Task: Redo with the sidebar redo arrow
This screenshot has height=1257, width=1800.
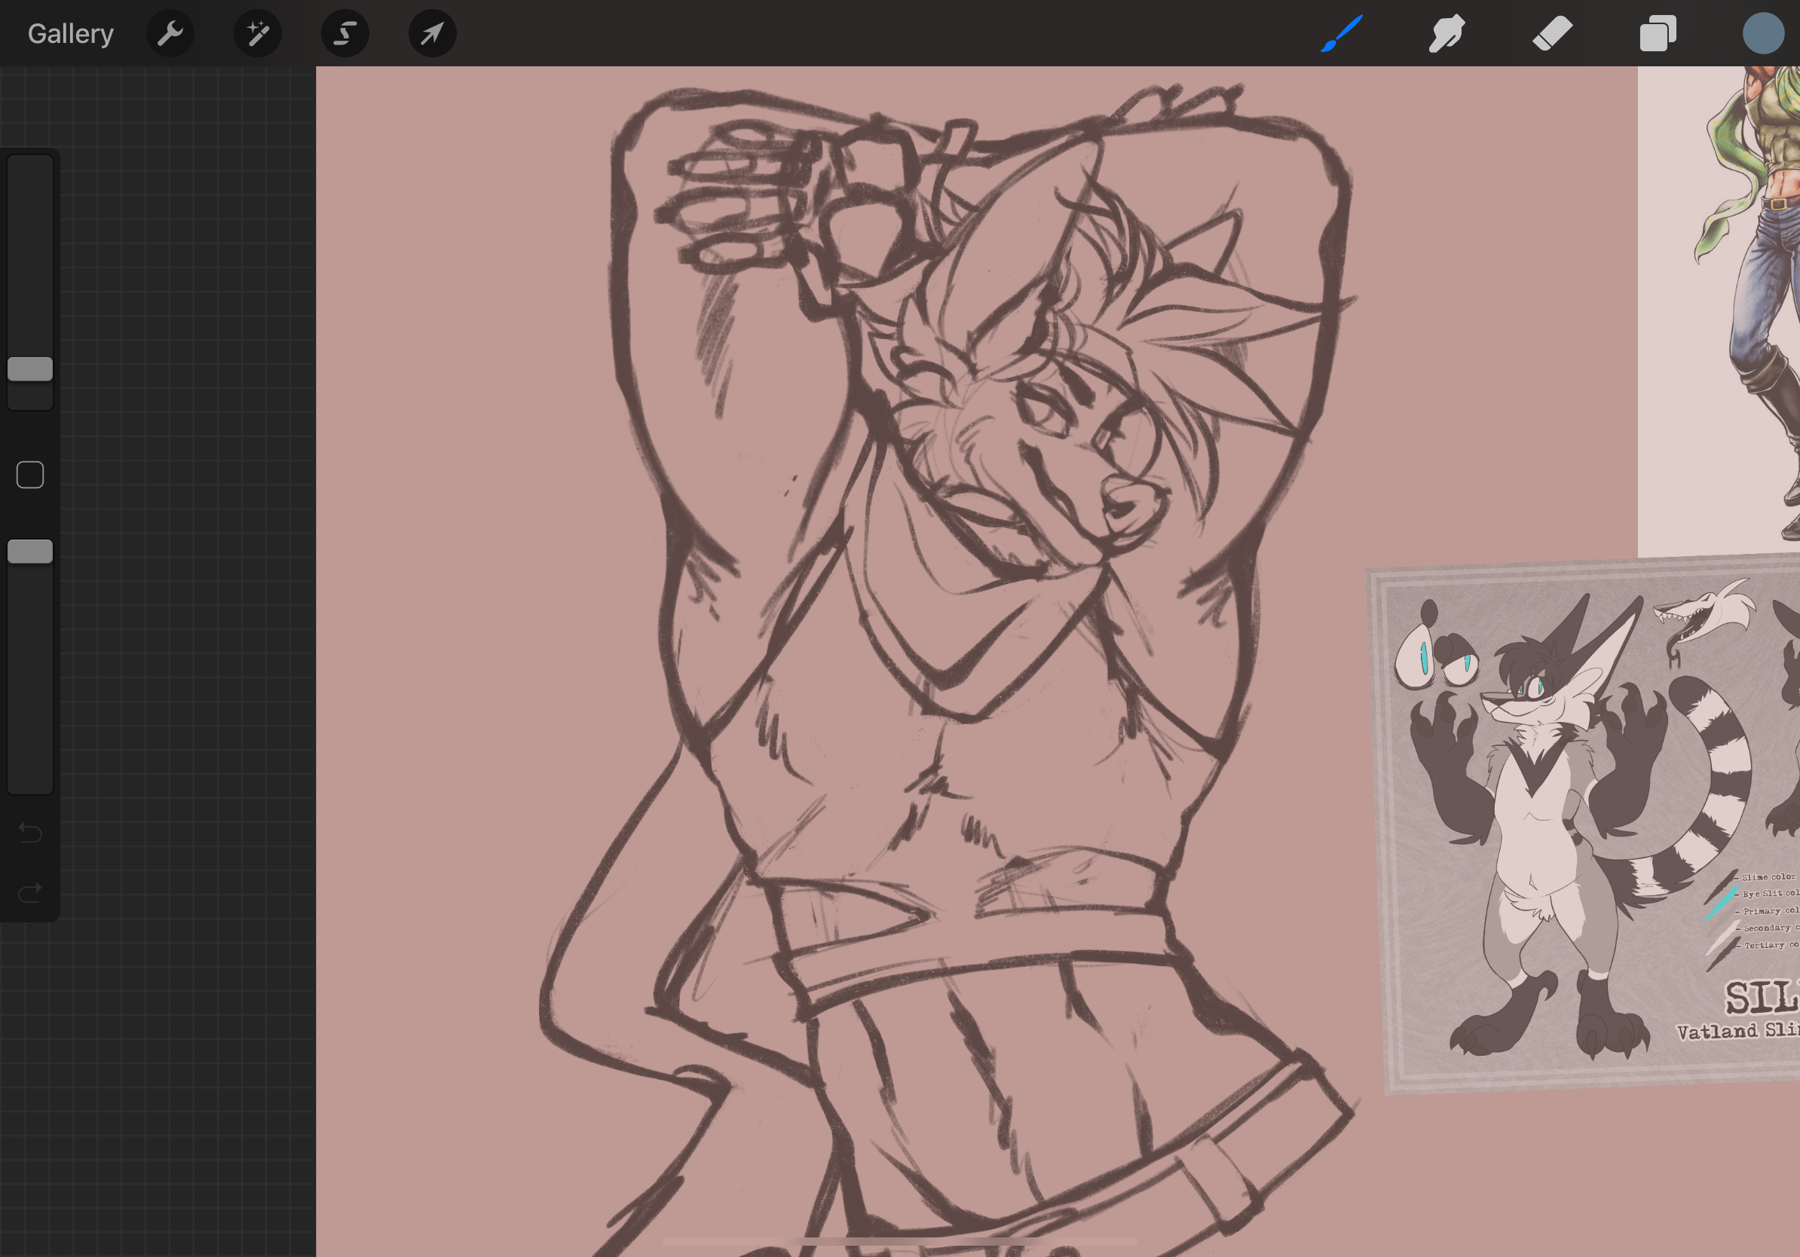Action: click(x=30, y=892)
